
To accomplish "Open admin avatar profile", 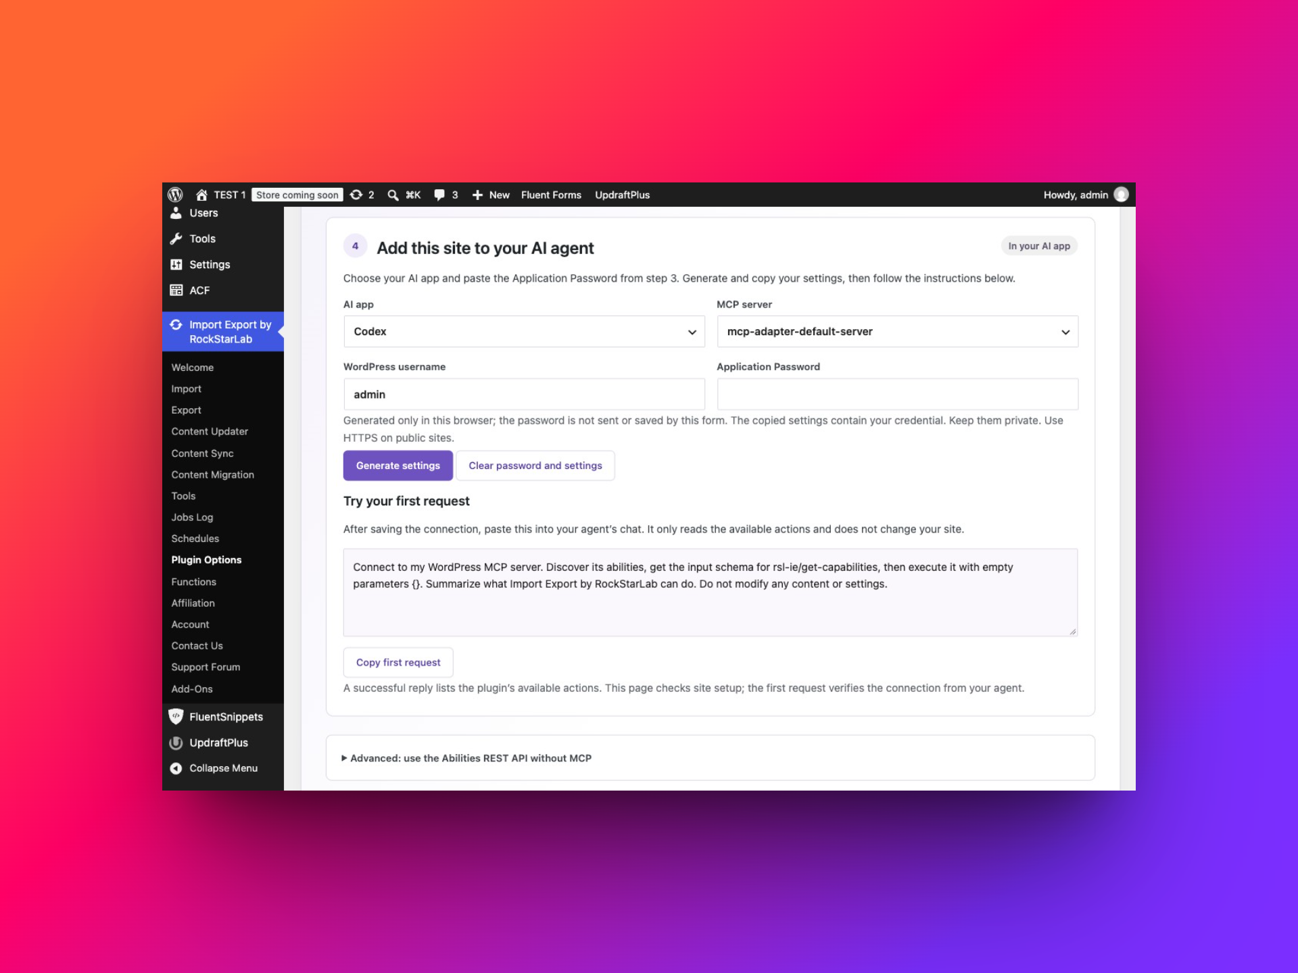I will click(x=1122, y=195).
